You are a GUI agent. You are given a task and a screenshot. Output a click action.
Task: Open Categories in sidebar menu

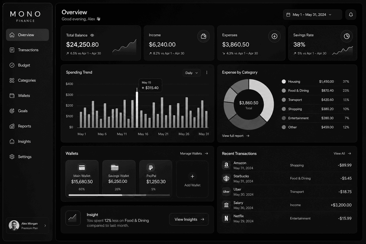tap(27, 80)
